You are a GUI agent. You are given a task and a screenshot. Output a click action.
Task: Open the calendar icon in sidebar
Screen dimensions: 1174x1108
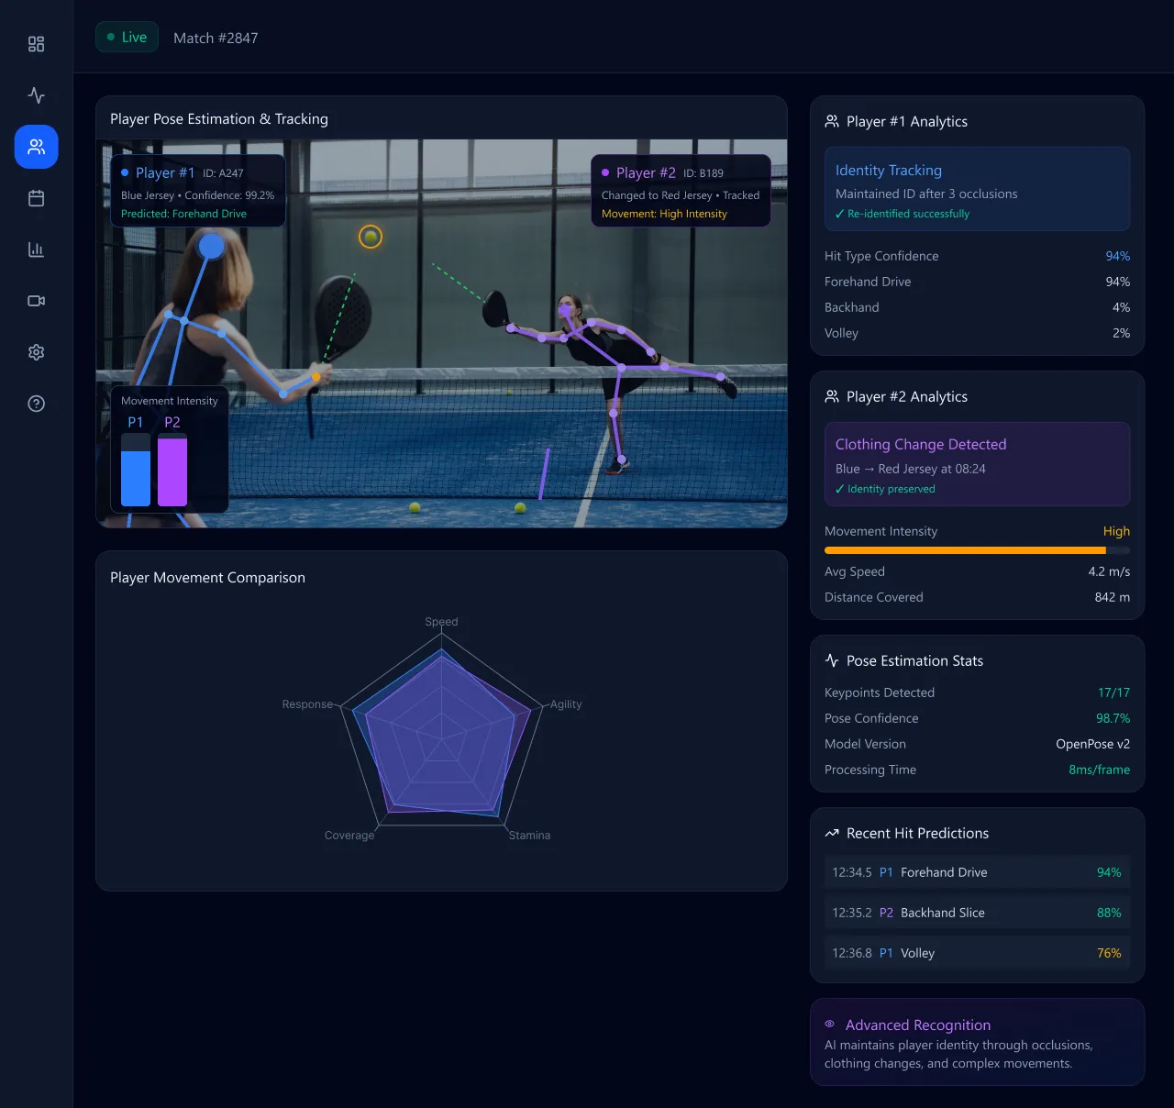37,198
